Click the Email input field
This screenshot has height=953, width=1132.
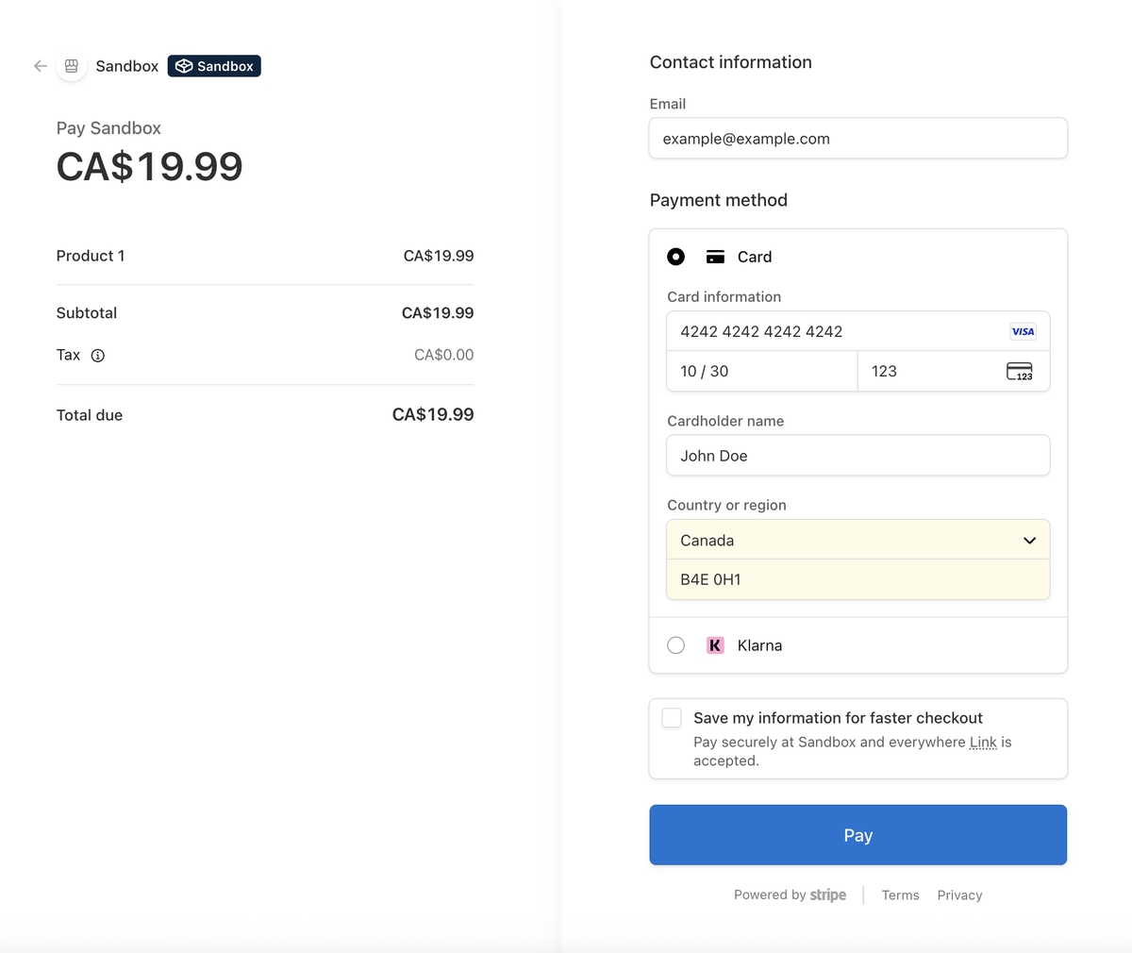pyautogui.click(x=857, y=139)
